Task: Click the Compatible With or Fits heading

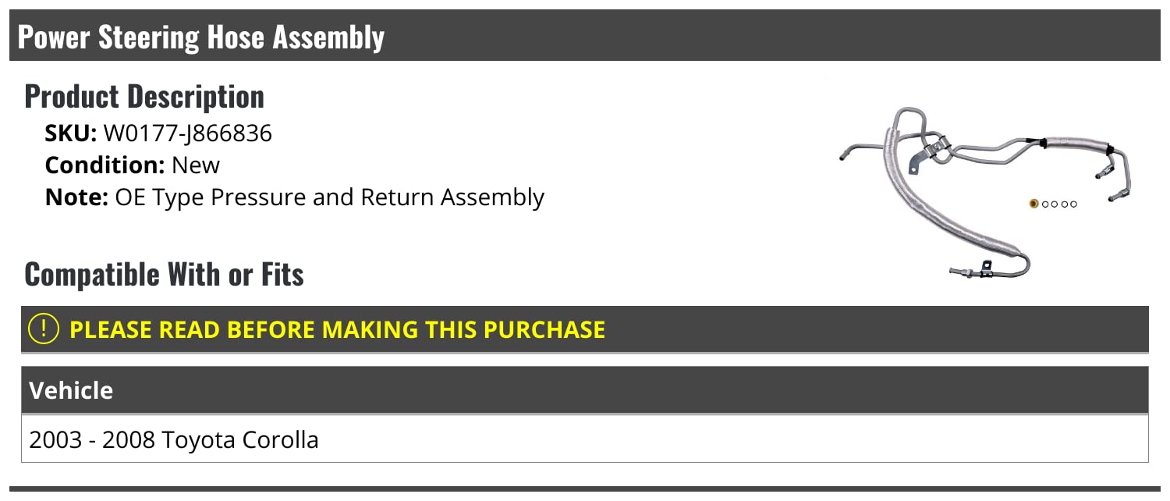Action: pos(164,275)
